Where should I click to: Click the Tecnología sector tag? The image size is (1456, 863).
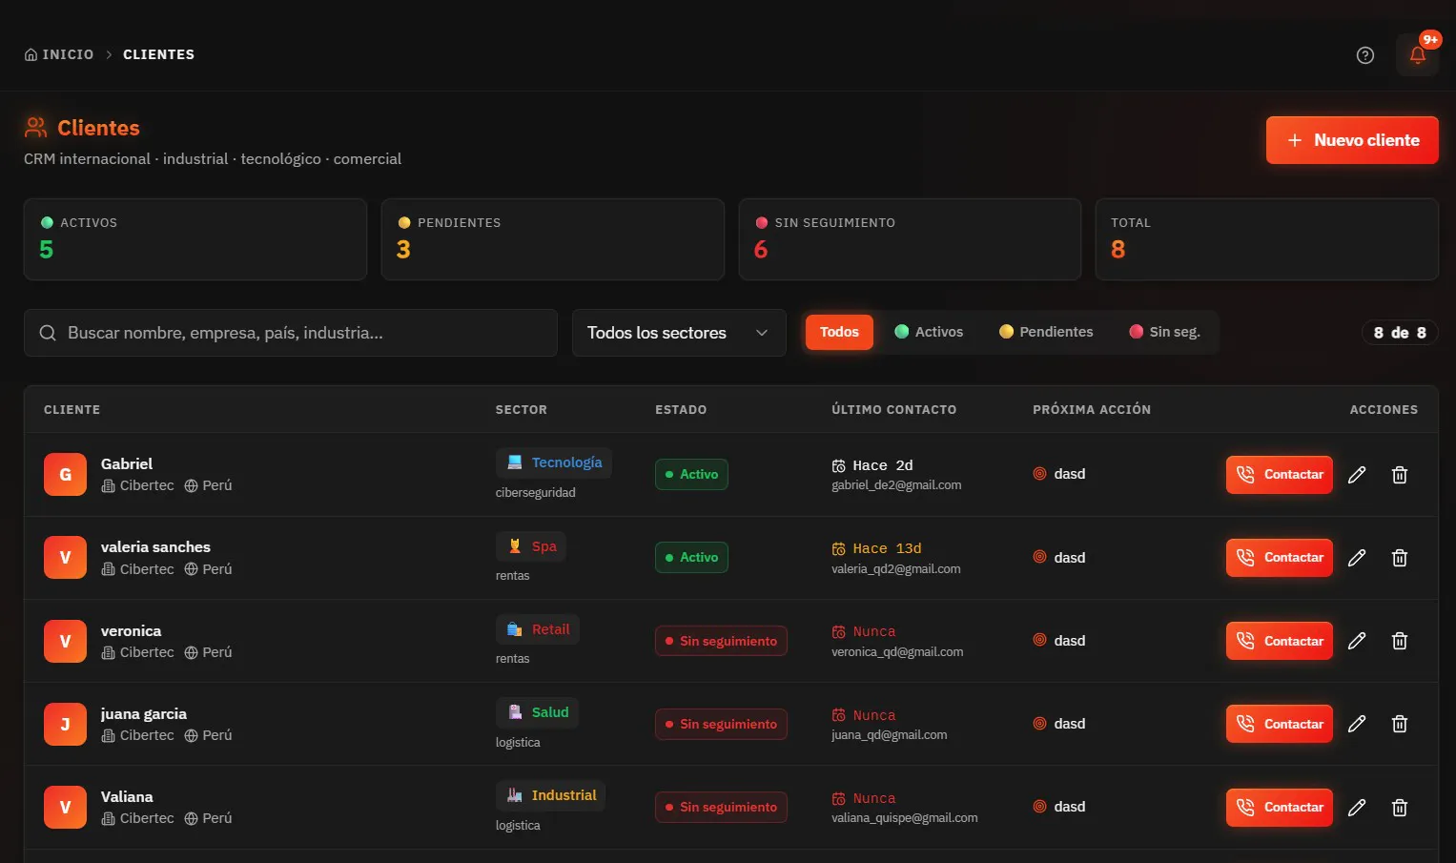[x=554, y=462]
